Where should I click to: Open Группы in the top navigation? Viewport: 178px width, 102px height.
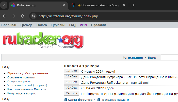tap(58, 25)
